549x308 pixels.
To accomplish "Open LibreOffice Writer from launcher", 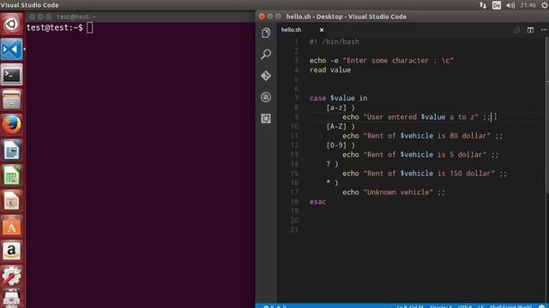I will tap(11, 151).
